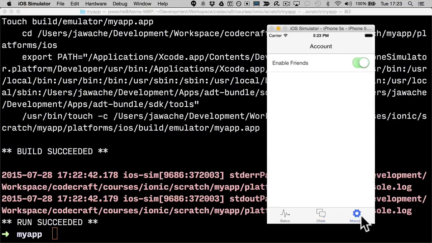Open the Window menu
The image size is (432, 243).
click(x=142, y=4)
